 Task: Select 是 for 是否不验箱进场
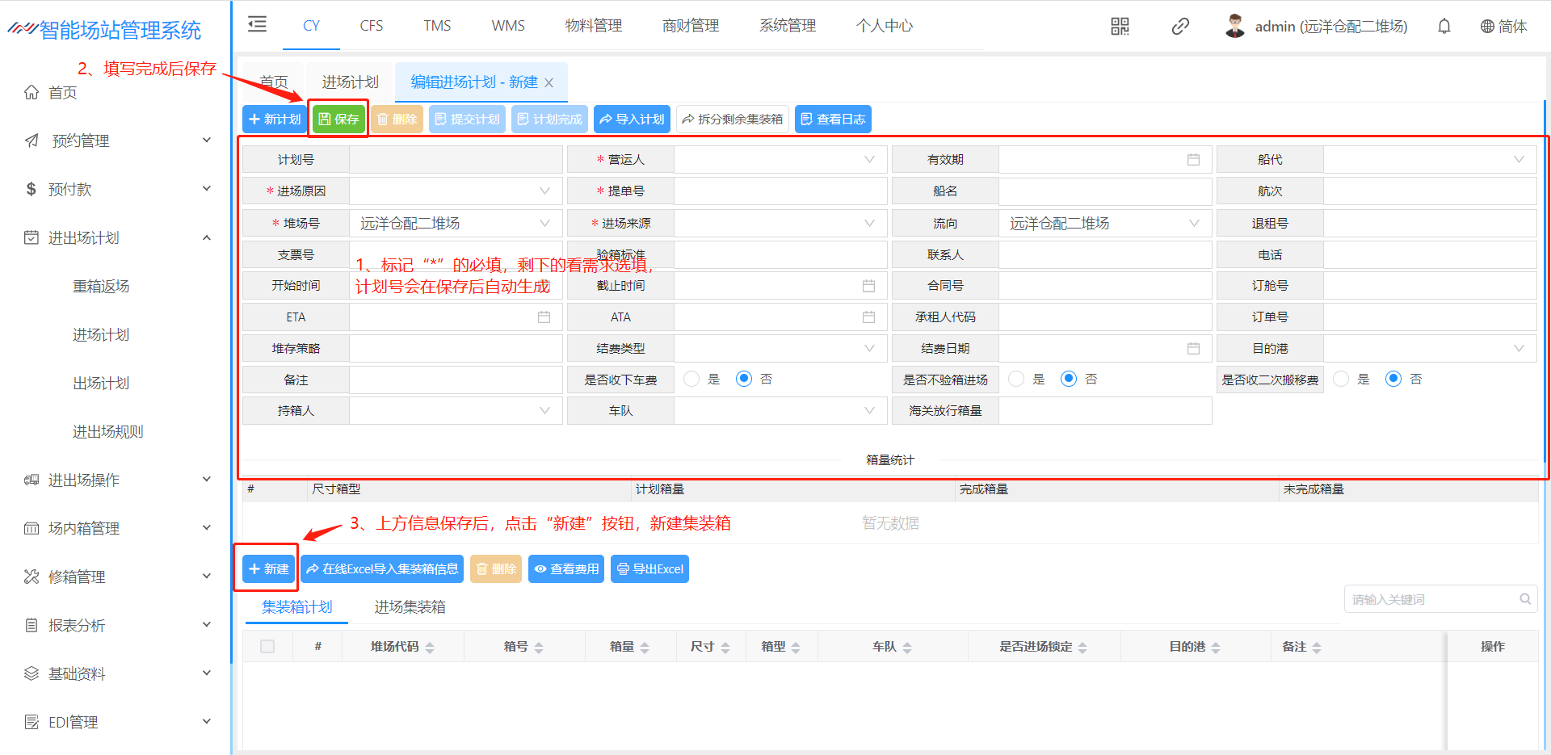pyautogui.click(x=1017, y=379)
